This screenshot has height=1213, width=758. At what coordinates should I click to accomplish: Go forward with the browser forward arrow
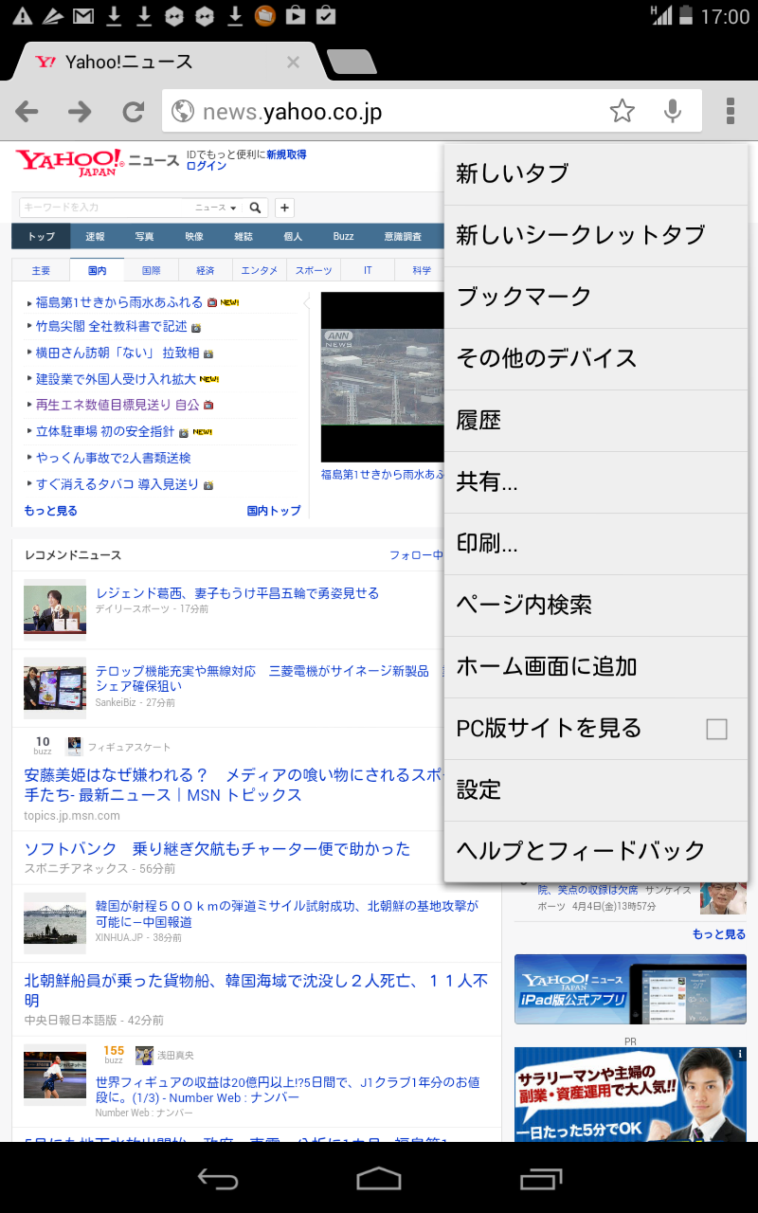coord(80,112)
